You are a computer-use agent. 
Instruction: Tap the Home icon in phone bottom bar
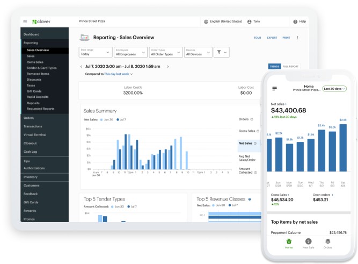coord(289,241)
